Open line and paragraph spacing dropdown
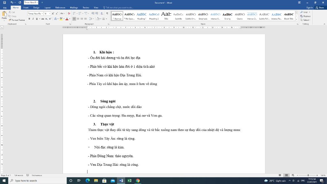This screenshot has width=327, height=184. (x=91, y=19)
